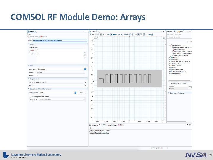Expand the Mathematics node
This screenshot has width=213, height=160.
(170, 73)
